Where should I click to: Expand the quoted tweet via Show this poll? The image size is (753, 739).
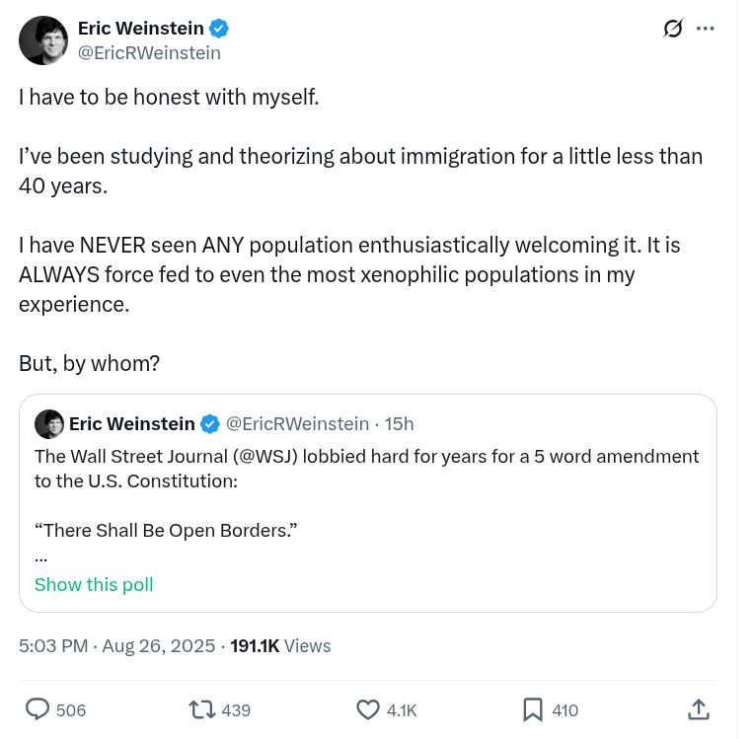pos(94,584)
